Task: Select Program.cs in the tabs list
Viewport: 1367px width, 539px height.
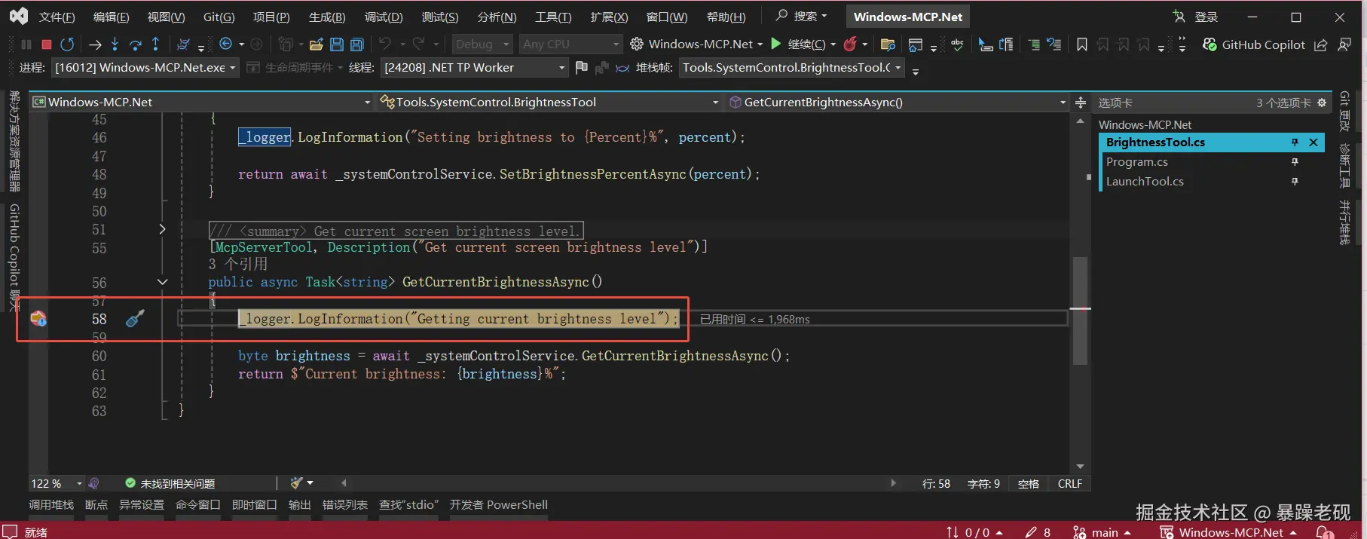Action: [x=1136, y=162]
